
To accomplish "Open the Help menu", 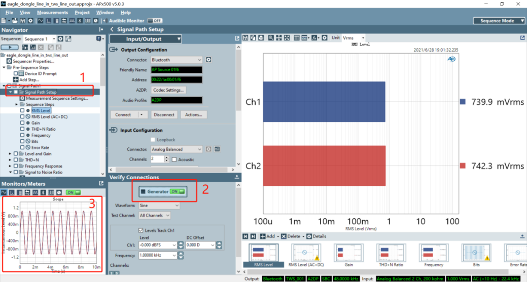I will [125, 13].
